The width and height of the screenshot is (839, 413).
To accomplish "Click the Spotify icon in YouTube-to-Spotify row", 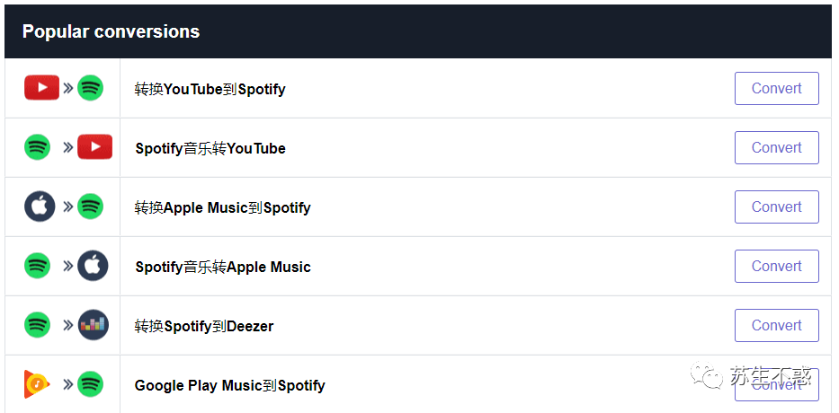I will (90, 88).
